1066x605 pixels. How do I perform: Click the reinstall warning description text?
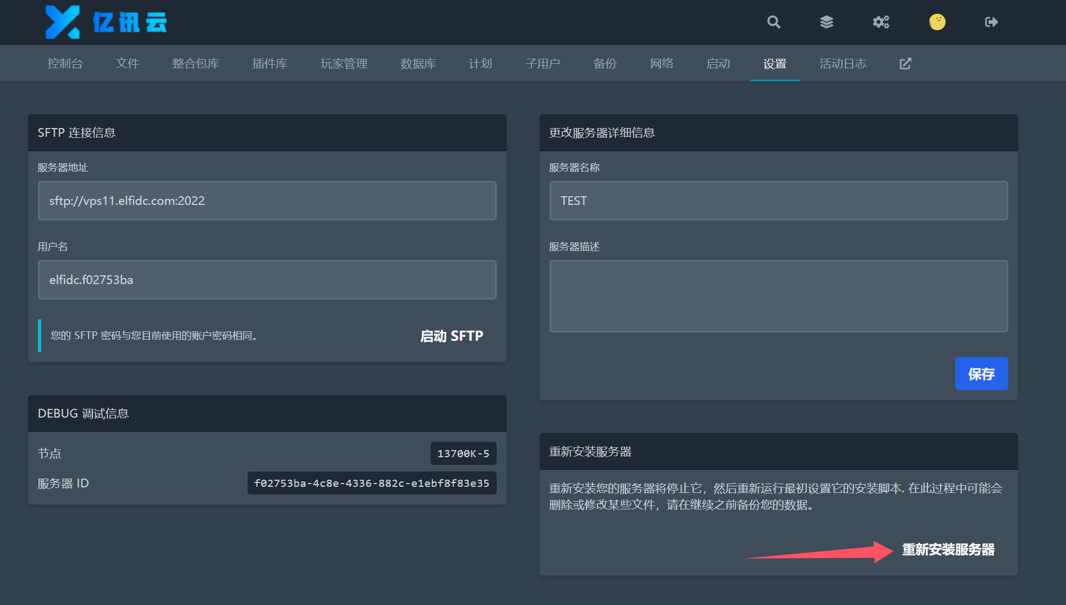click(x=776, y=496)
